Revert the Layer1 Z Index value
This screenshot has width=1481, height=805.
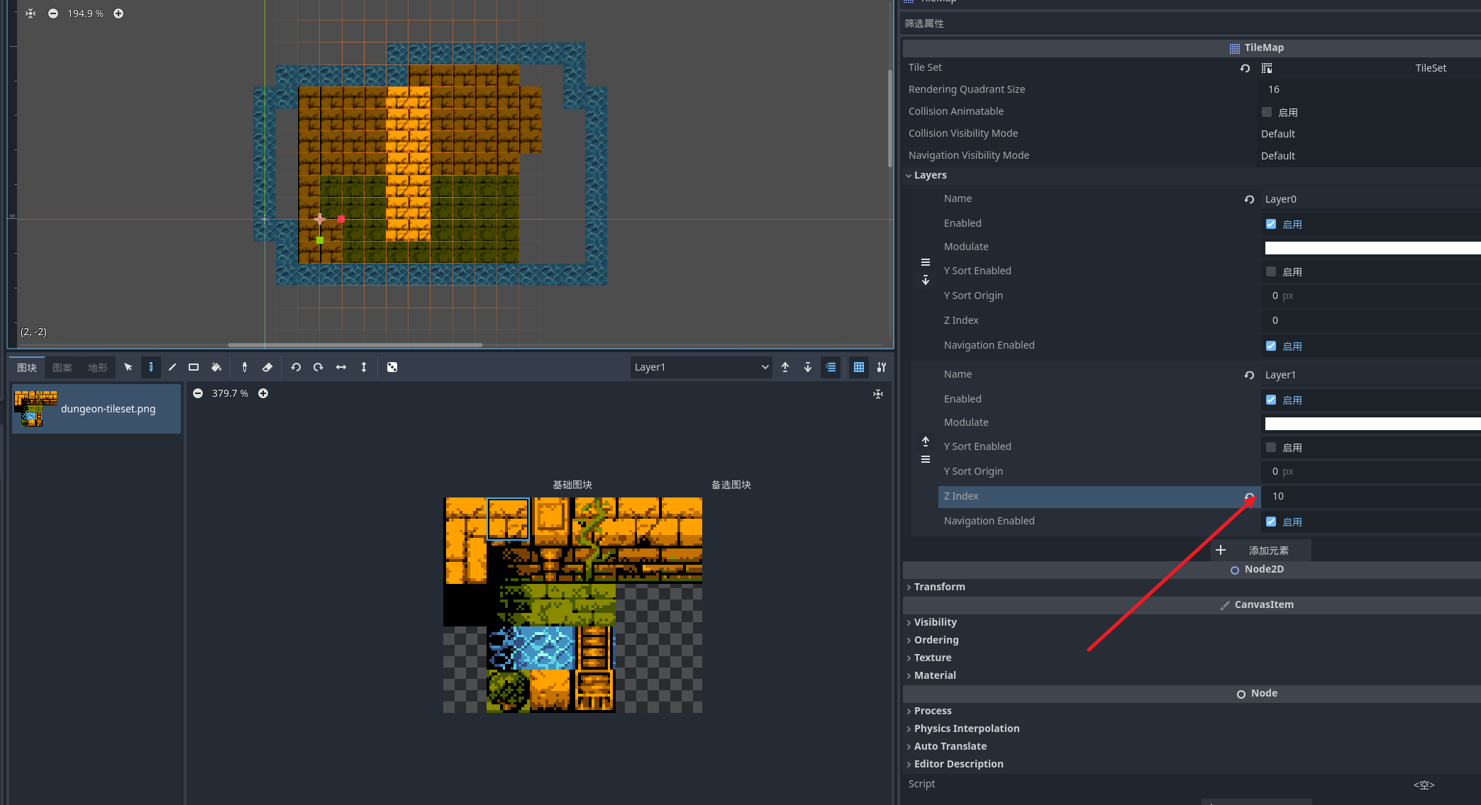pos(1249,496)
